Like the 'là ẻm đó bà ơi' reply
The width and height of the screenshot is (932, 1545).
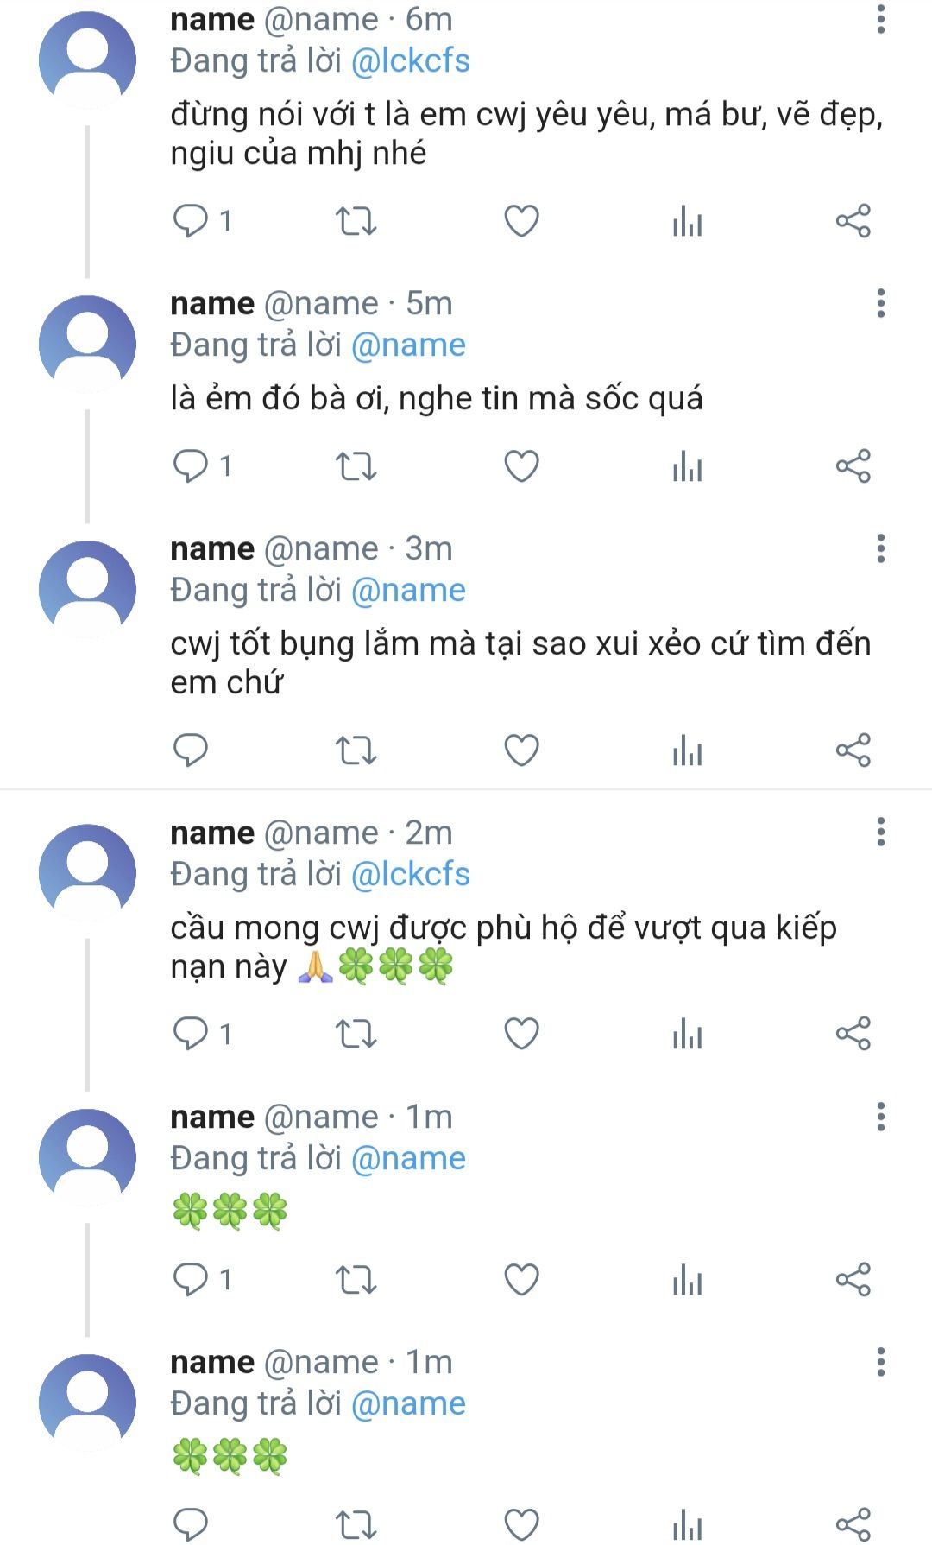[521, 466]
